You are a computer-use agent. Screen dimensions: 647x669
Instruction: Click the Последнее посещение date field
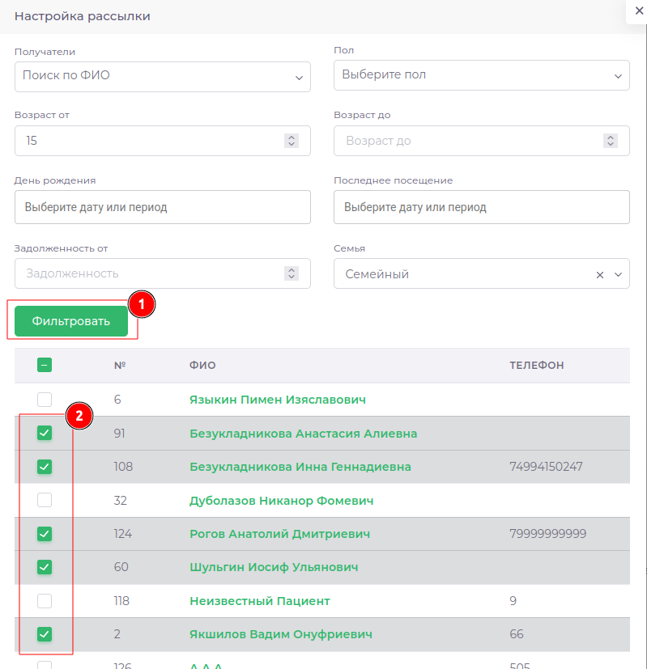pos(481,207)
